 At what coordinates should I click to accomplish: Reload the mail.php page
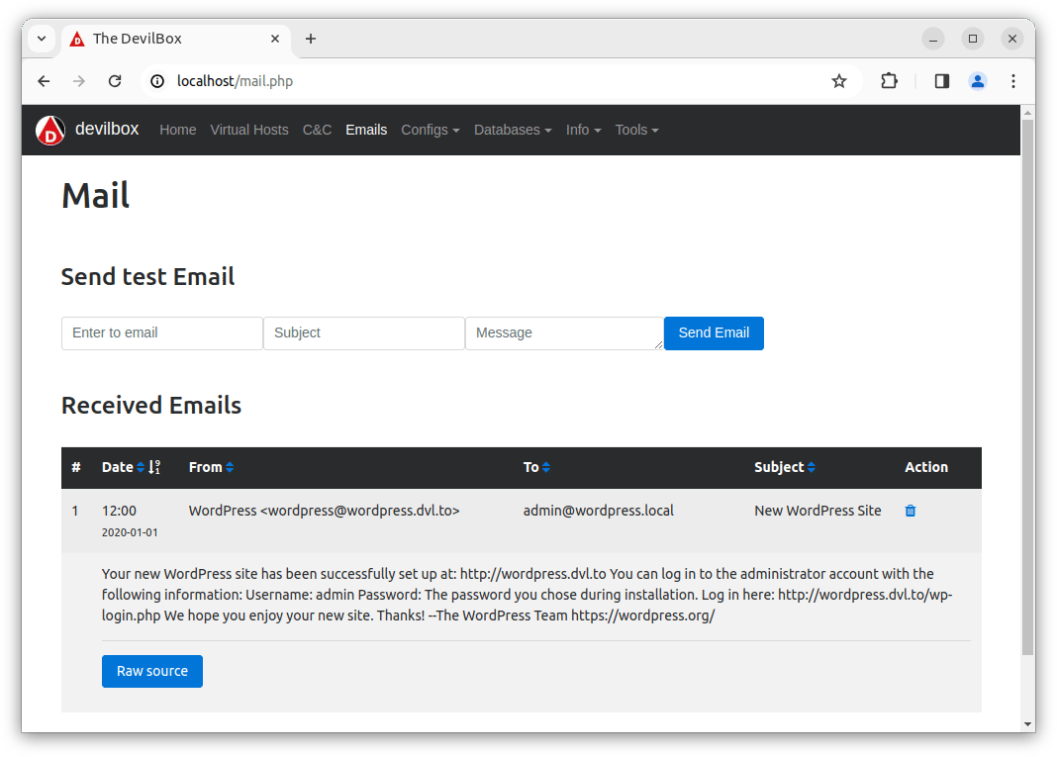pyautogui.click(x=115, y=81)
